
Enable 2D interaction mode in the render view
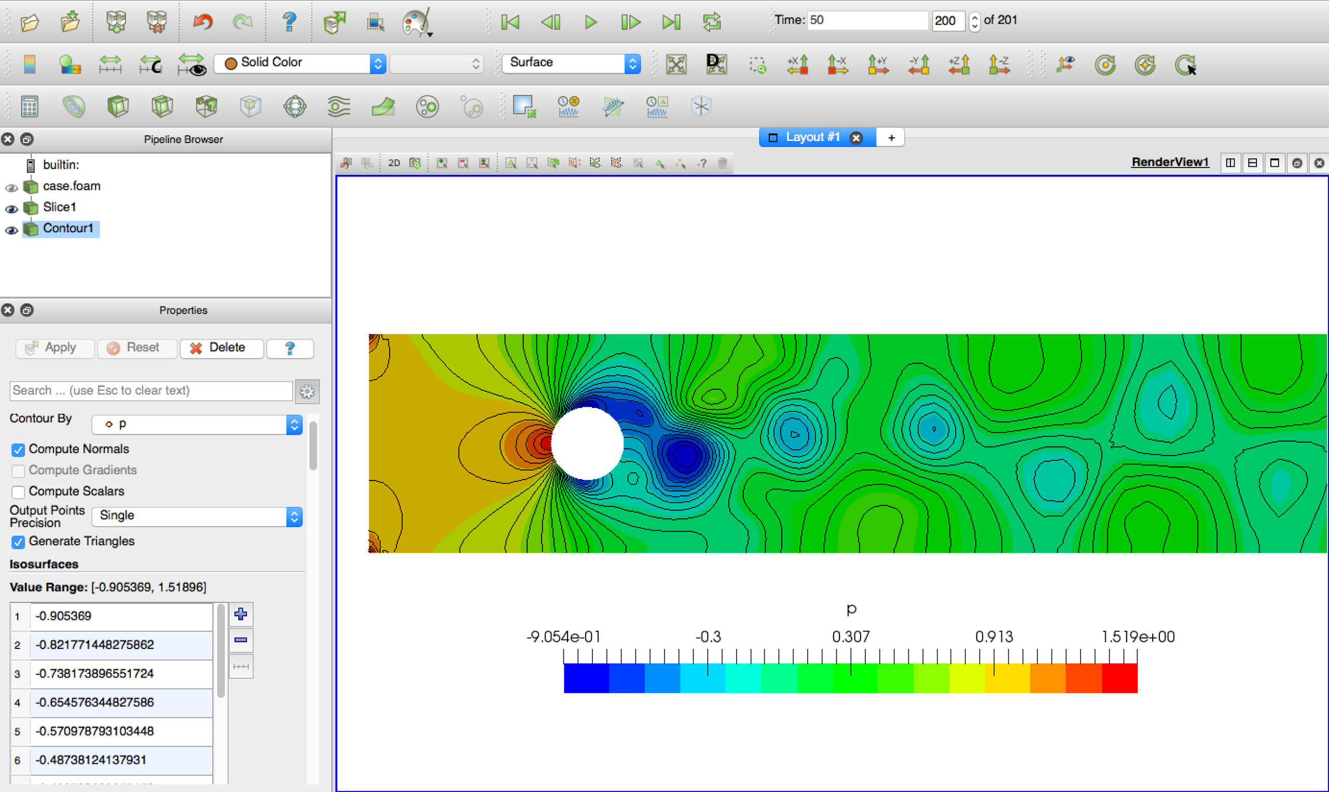394,163
